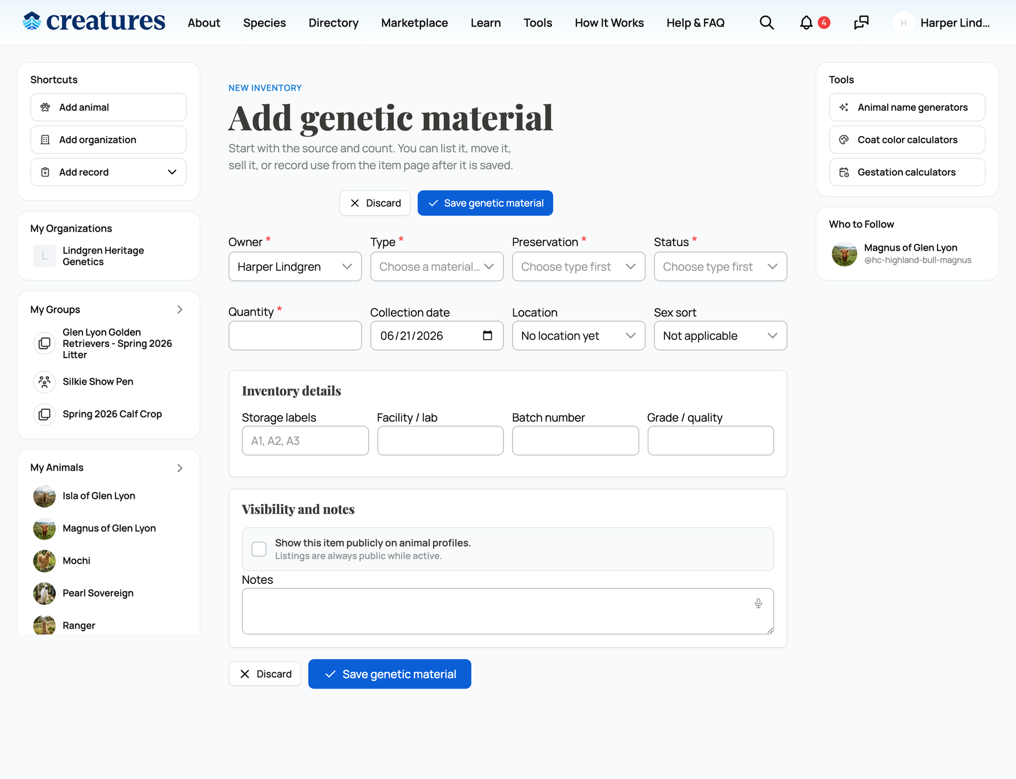Toggle Show this item publicly checkbox
The image size is (1016, 779).
pyautogui.click(x=259, y=549)
